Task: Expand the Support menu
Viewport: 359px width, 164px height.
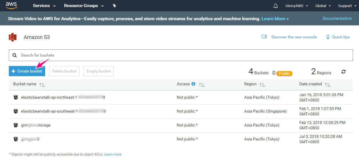Action: (x=347, y=6)
